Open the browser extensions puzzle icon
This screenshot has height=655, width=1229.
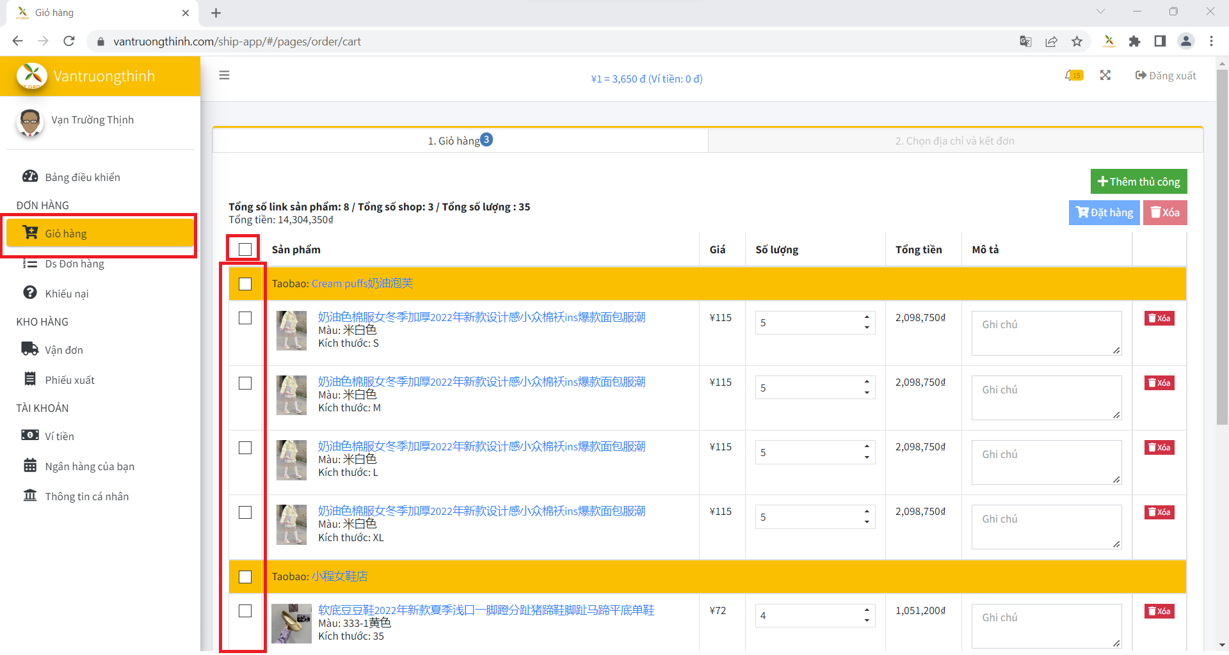point(1134,41)
